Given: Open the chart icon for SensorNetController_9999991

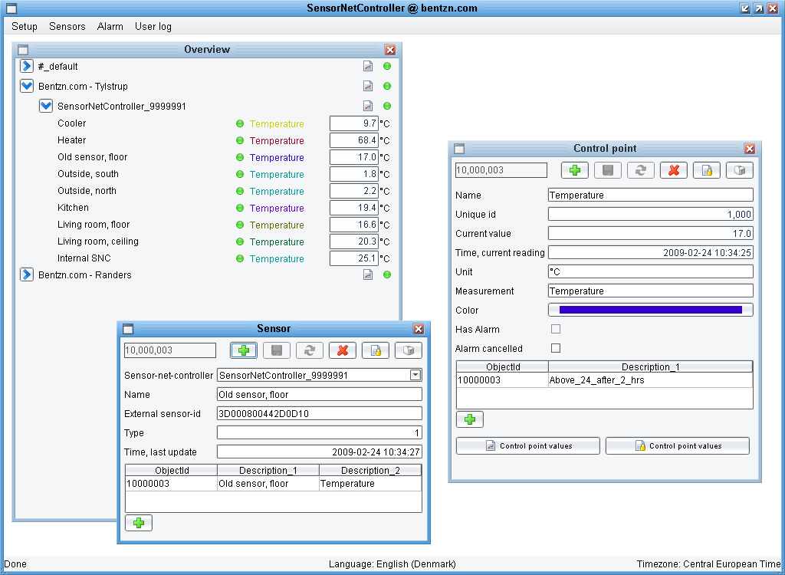Looking at the screenshot, I should [x=368, y=107].
